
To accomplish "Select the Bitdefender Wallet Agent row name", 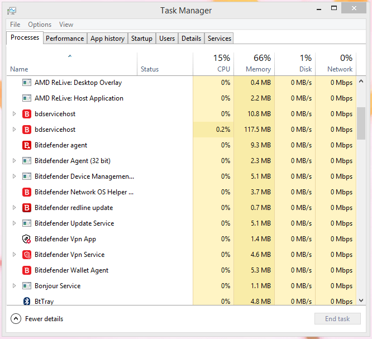I will coord(71,270).
